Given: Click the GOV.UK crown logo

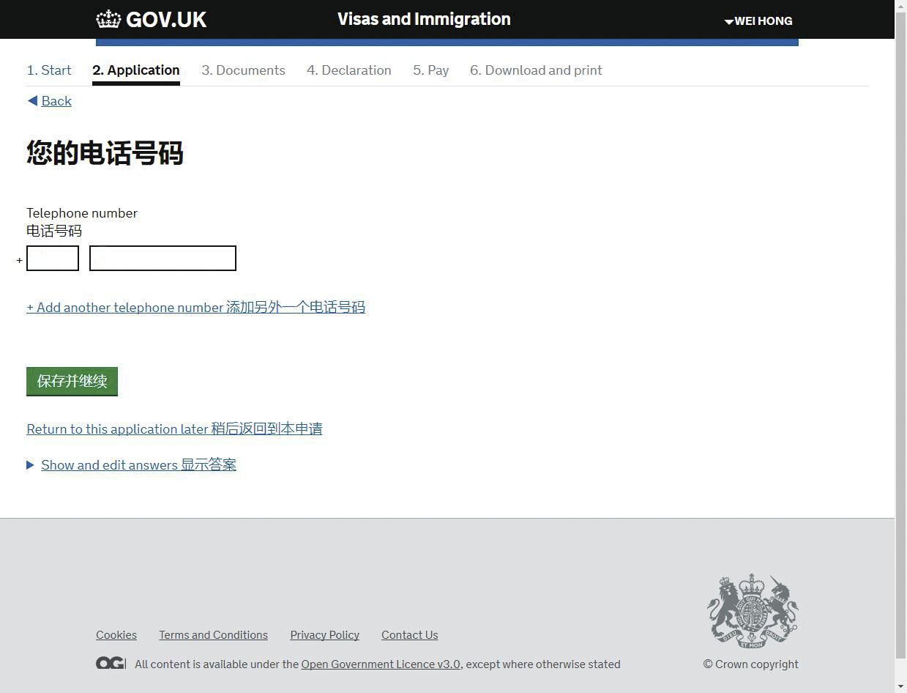Looking at the screenshot, I should coord(108,20).
